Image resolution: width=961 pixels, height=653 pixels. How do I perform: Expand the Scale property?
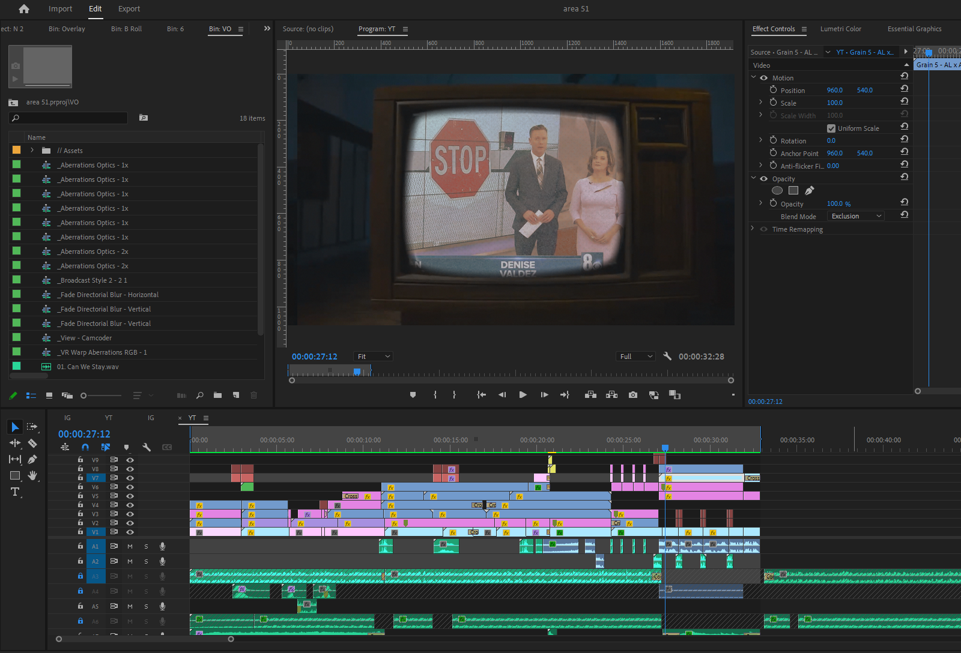point(760,103)
